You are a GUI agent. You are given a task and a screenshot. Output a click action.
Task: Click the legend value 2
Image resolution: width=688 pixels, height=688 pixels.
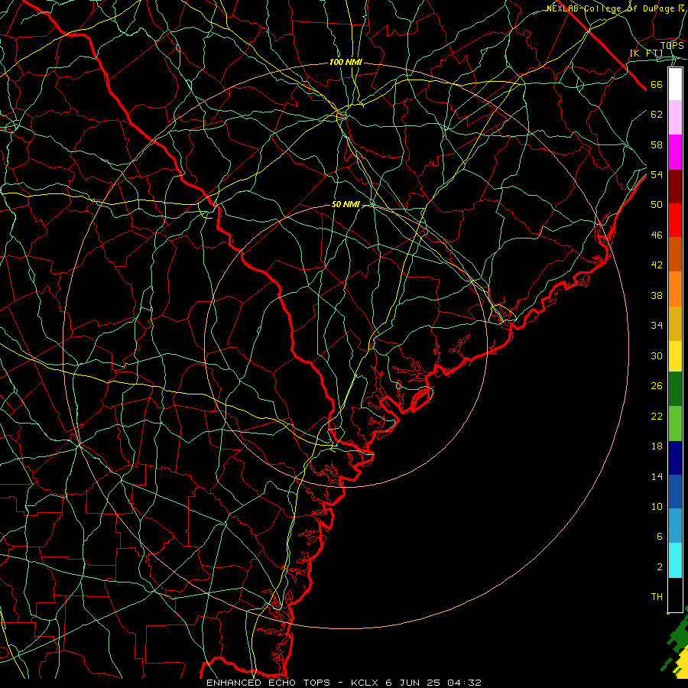point(659,566)
